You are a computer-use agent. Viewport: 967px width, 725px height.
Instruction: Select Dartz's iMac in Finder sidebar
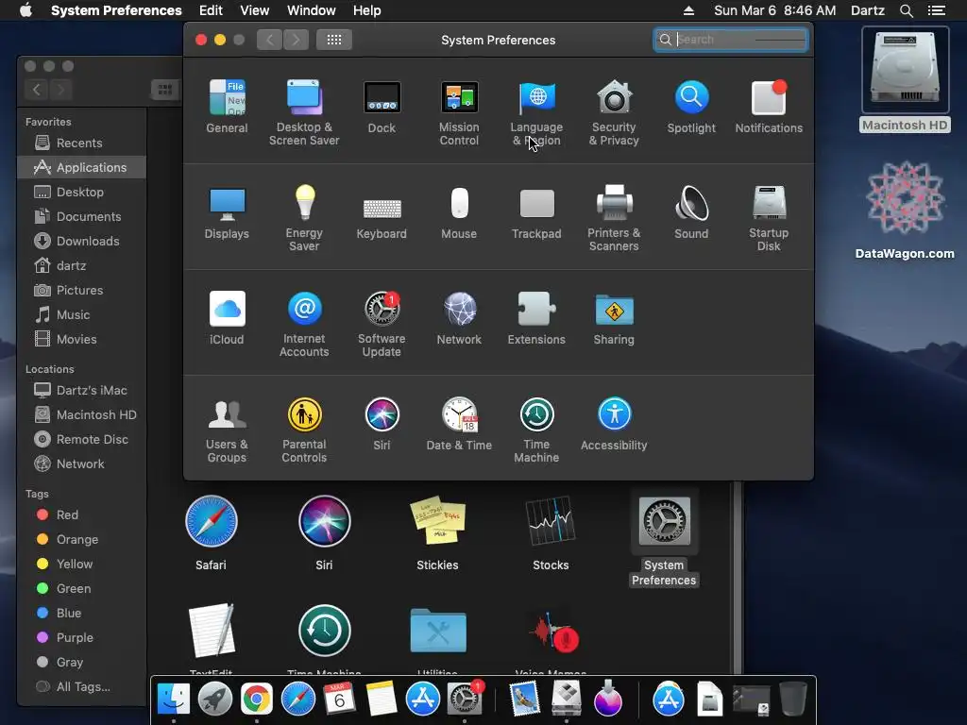(x=81, y=390)
